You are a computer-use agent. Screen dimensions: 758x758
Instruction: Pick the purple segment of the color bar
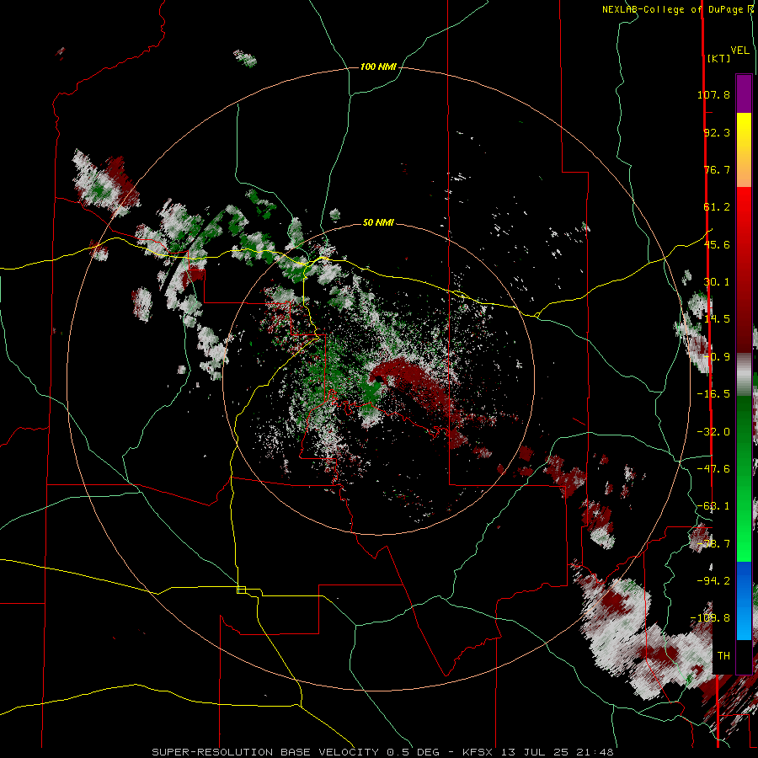pyautogui.click(x=744, y=93)
